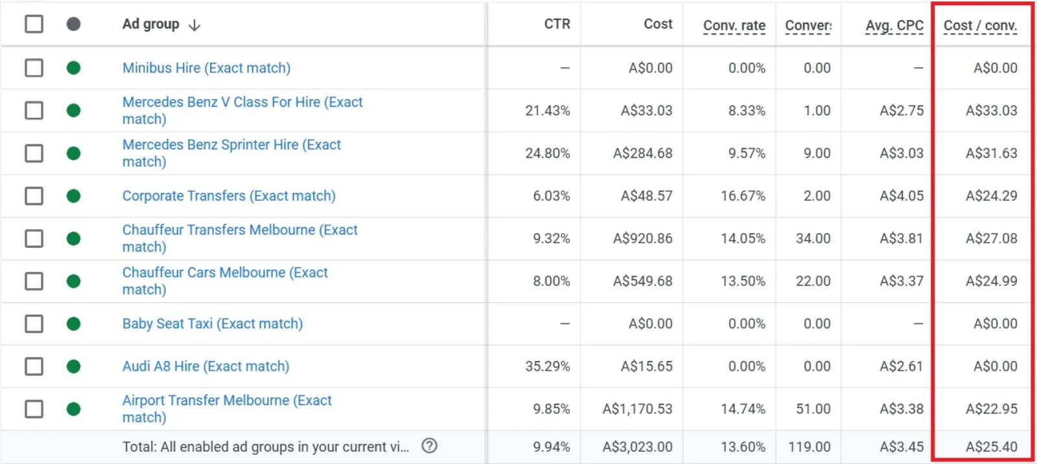Sort by the Cost column header
The image size is (1037, 464).
tap(658, 24)
